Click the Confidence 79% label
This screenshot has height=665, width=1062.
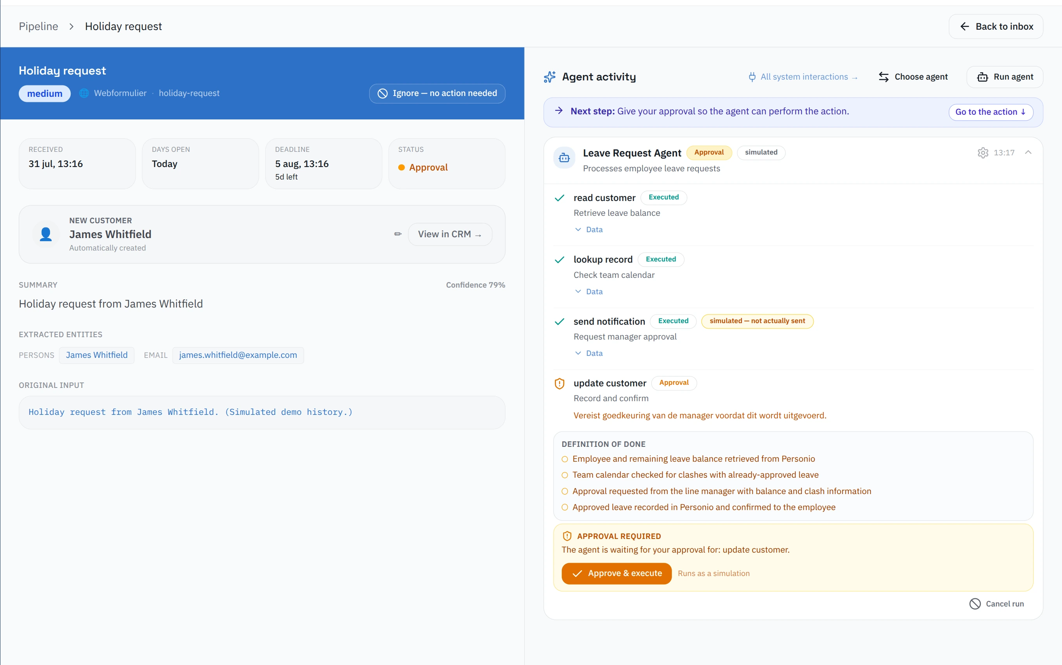(475, 285)
